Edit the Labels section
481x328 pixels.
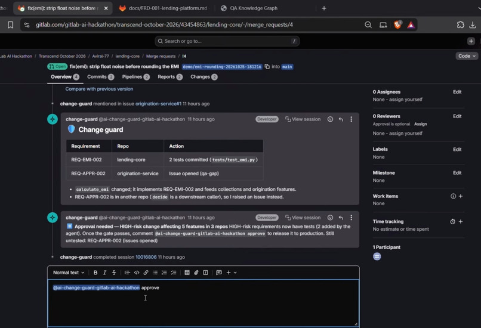pos(457,150)
